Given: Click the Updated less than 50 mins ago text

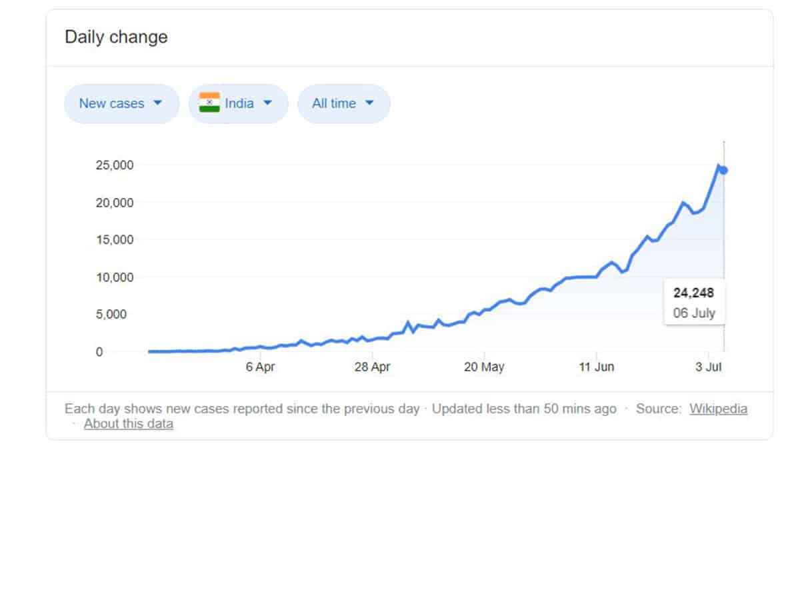Looking at the screenshot, I should point(524,409).
